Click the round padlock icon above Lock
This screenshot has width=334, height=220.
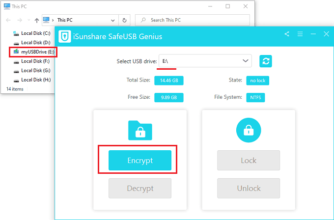[x=249, y=130]
